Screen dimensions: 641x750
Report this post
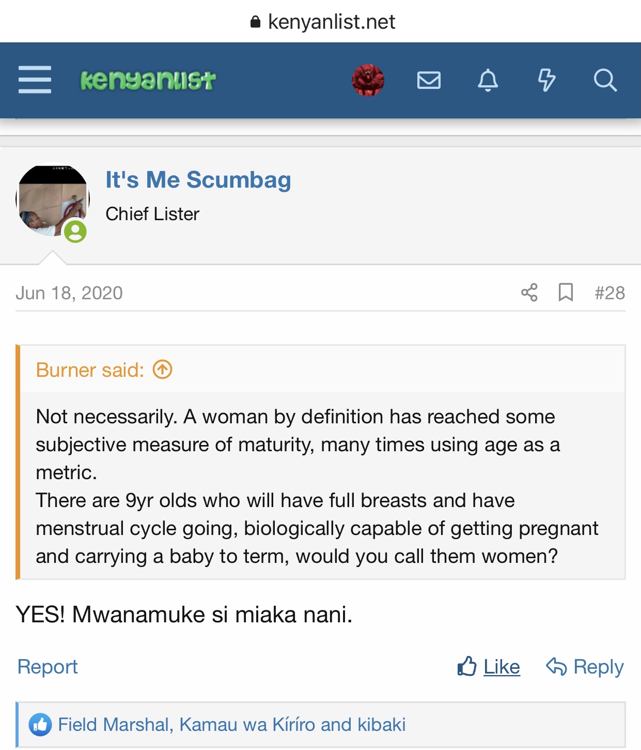48,667
